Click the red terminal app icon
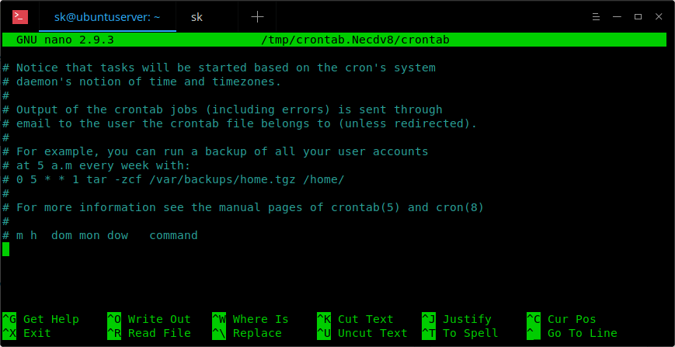The width and height of the screenshot is (675, 347). (20, 17)
